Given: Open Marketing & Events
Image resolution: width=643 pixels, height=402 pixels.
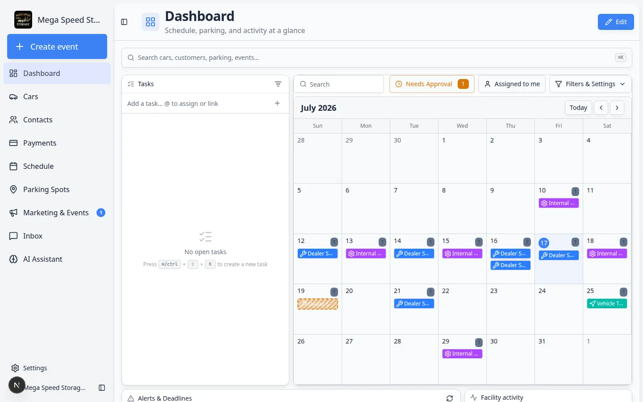Looking at the screenshot, I should (57, 213).
